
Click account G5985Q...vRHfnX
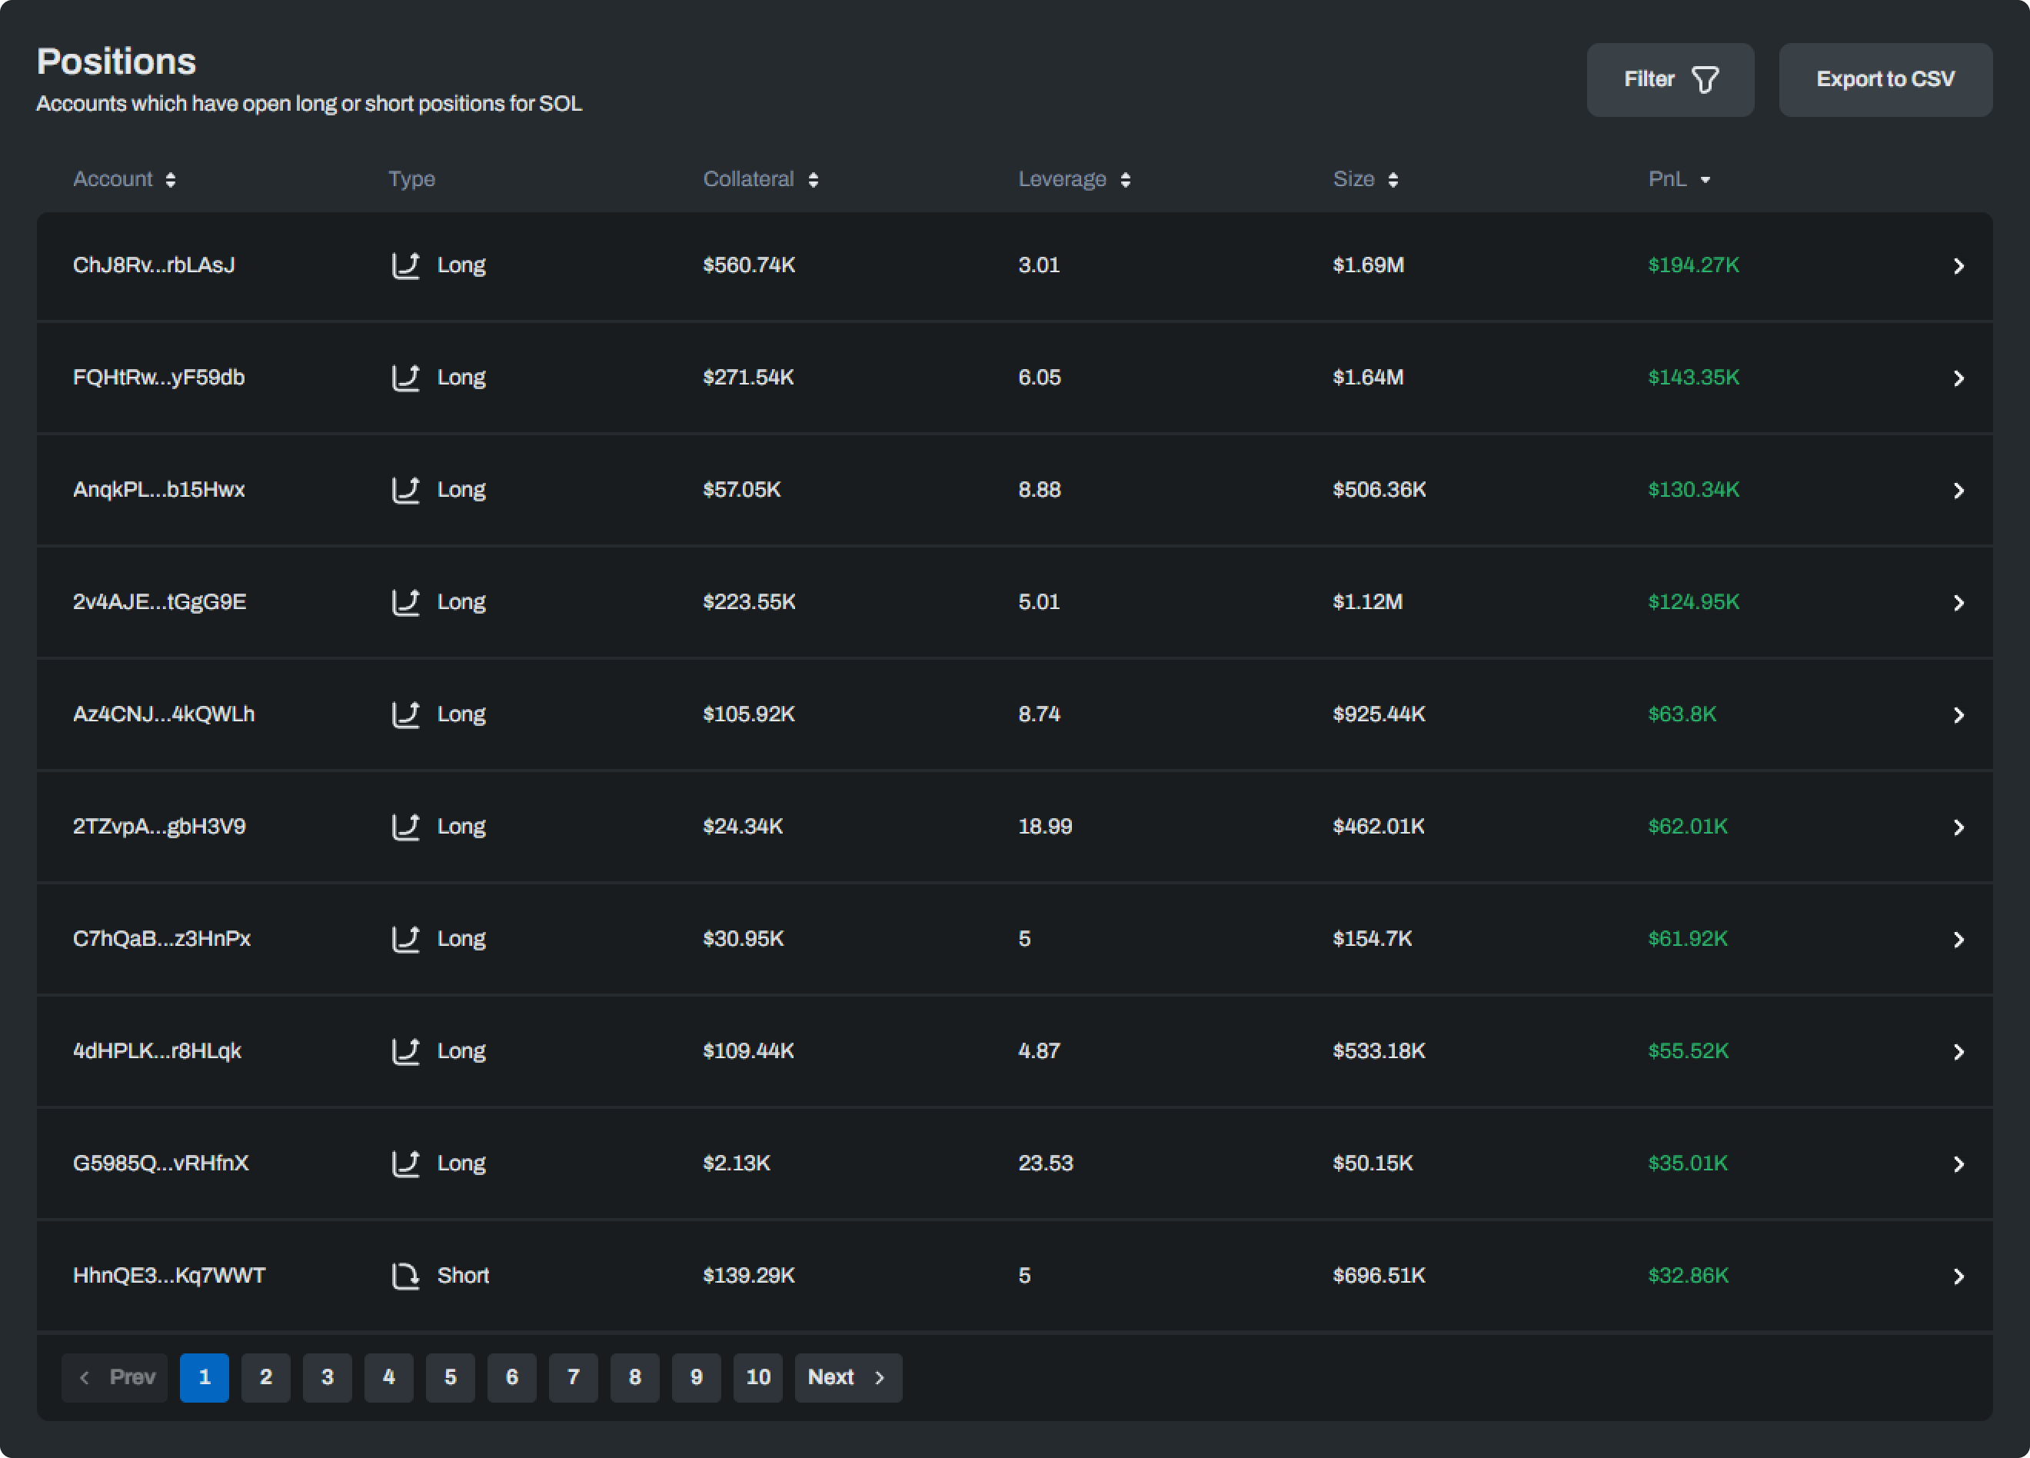pos(161,1163)
